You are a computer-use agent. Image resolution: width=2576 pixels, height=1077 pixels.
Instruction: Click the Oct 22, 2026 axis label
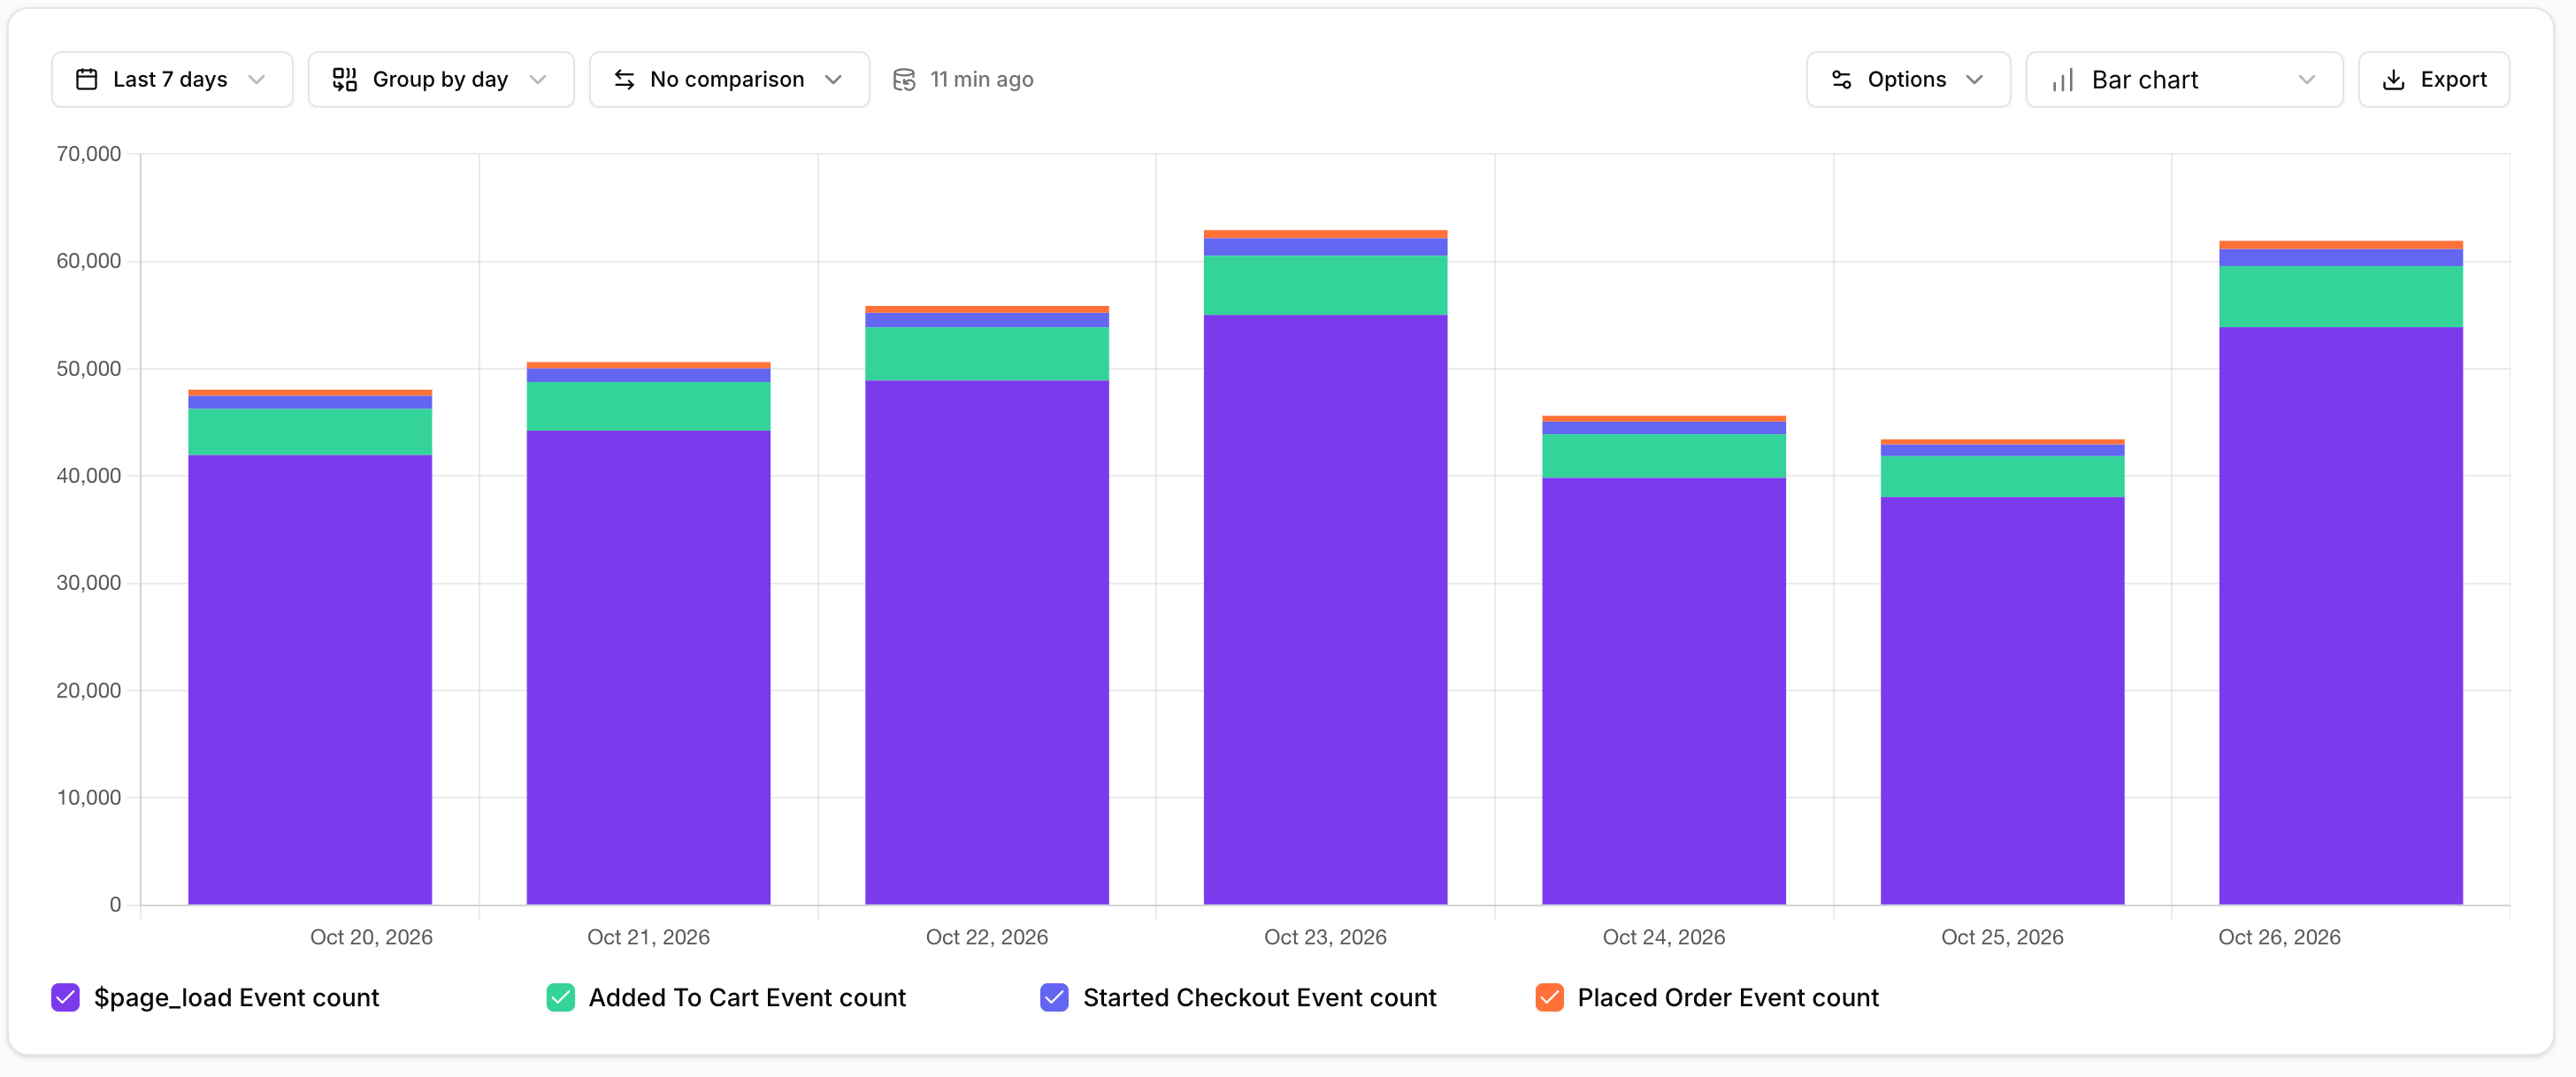(987, 937)
